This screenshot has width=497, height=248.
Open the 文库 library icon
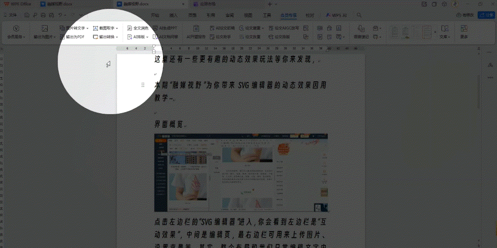pyautogui.click(x=444, y=31)
